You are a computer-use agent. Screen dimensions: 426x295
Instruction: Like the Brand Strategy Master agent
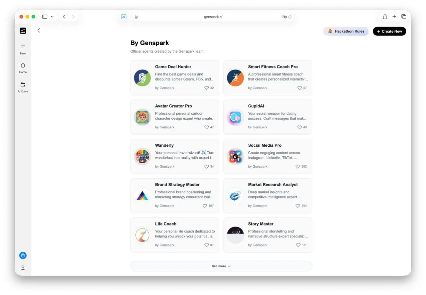205,206
